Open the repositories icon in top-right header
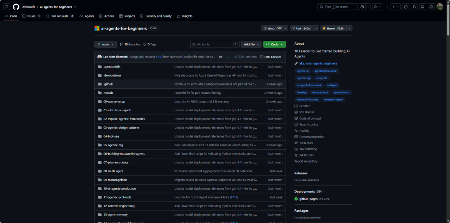 pyautogui.click(x=422, y=7)
